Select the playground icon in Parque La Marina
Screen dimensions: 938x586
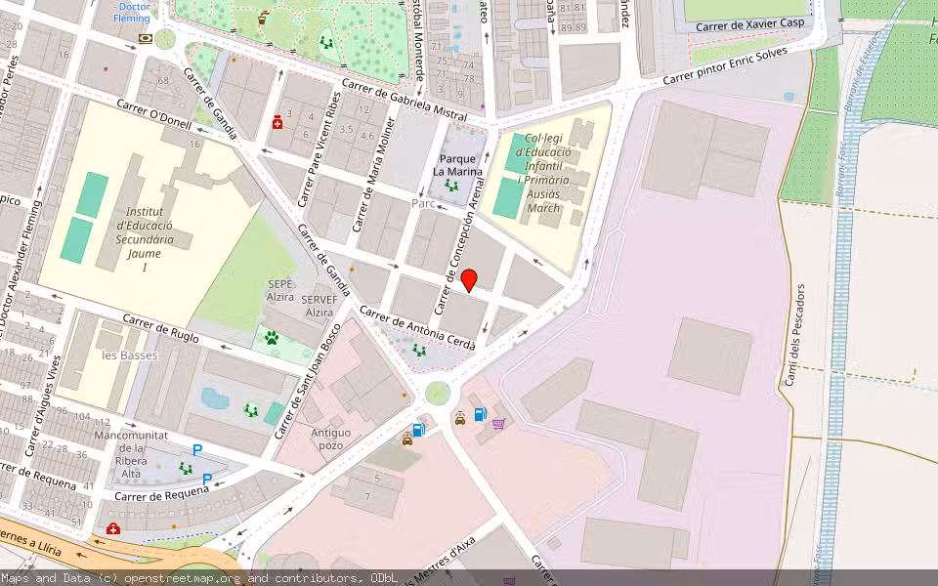(x=451, y=186)
